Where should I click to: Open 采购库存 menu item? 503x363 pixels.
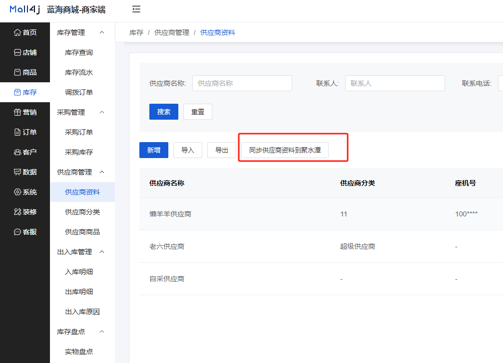(x=82, y=152)
